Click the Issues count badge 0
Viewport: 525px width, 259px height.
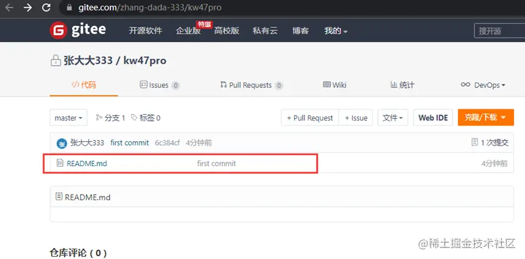pos(176,86)
